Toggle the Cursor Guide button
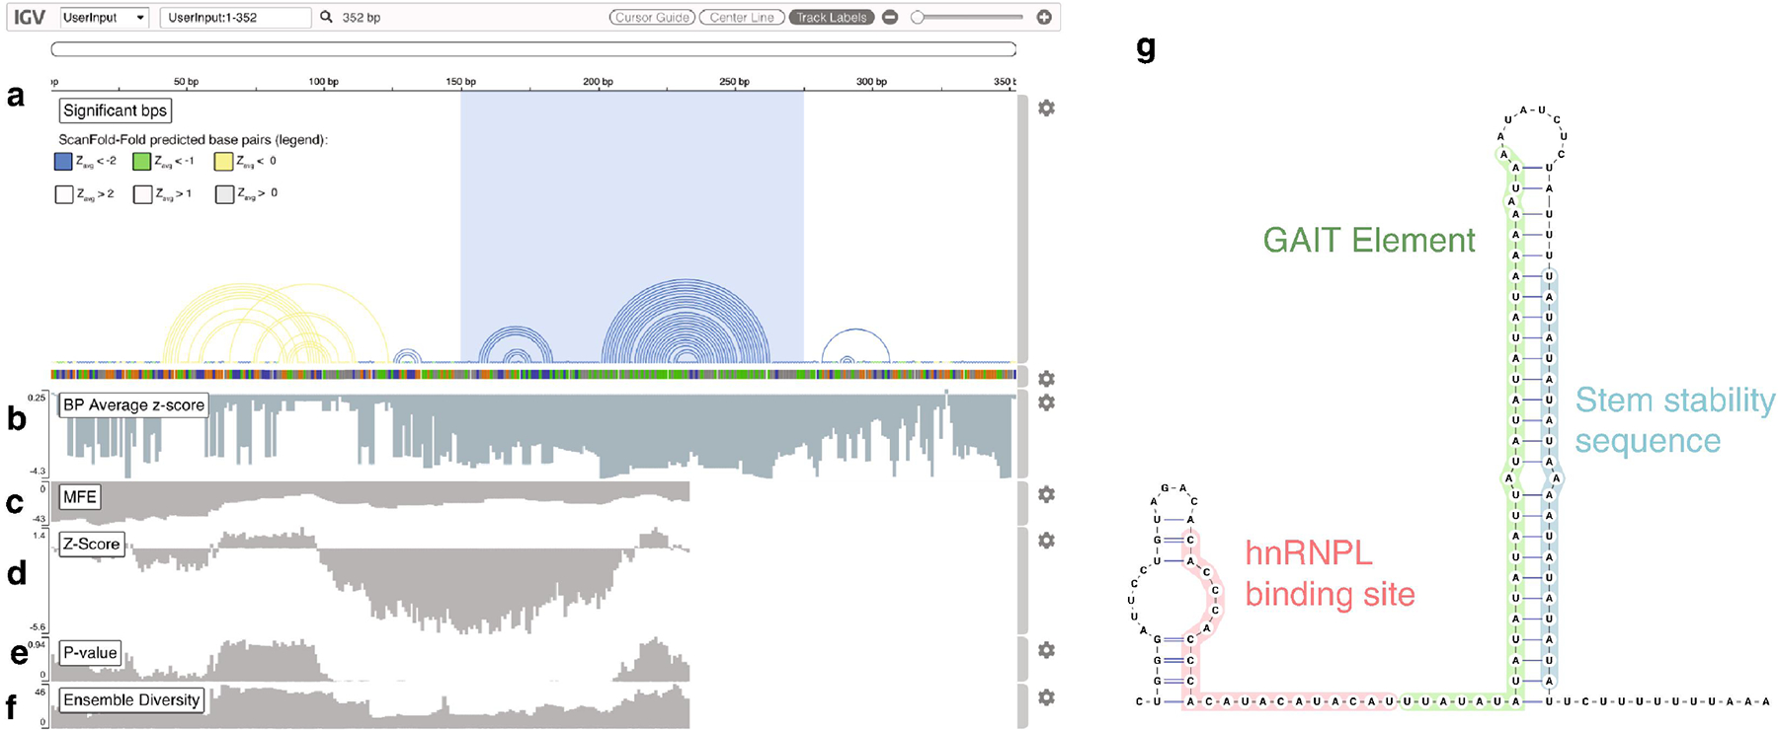1778x730 pixels. (652, 17)
